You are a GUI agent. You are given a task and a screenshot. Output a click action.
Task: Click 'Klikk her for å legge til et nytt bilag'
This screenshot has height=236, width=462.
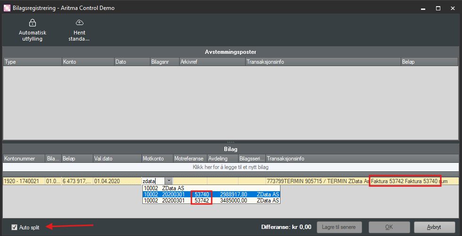pyautogui.click(x=231, y=167)
